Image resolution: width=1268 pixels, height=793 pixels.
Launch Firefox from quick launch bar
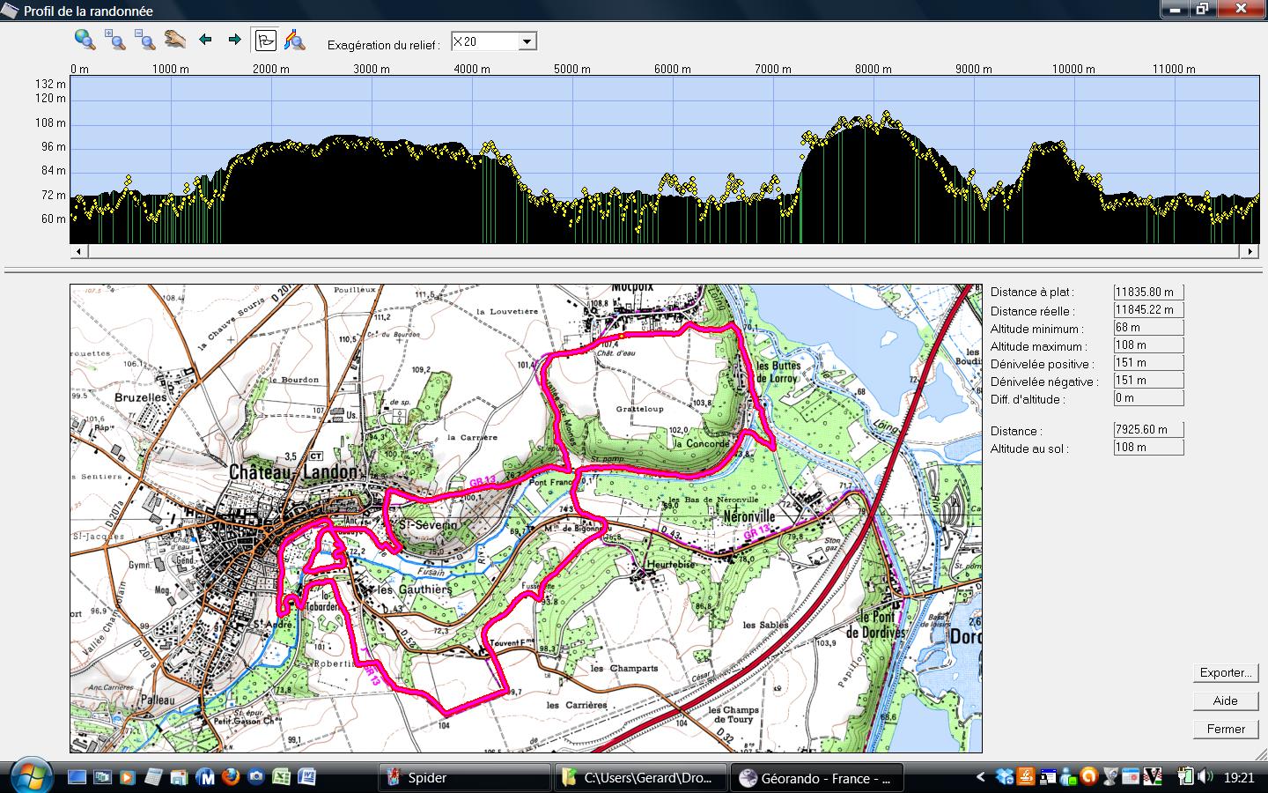click(231, 777)
